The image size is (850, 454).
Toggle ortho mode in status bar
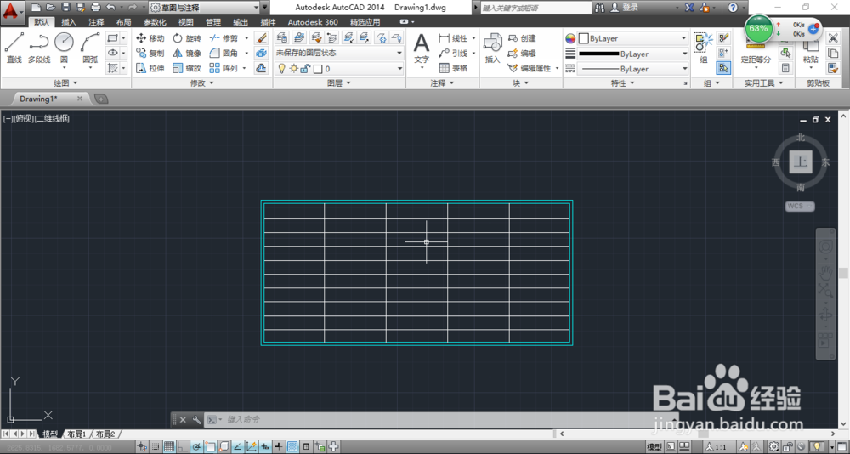click(x=183, y=447)
